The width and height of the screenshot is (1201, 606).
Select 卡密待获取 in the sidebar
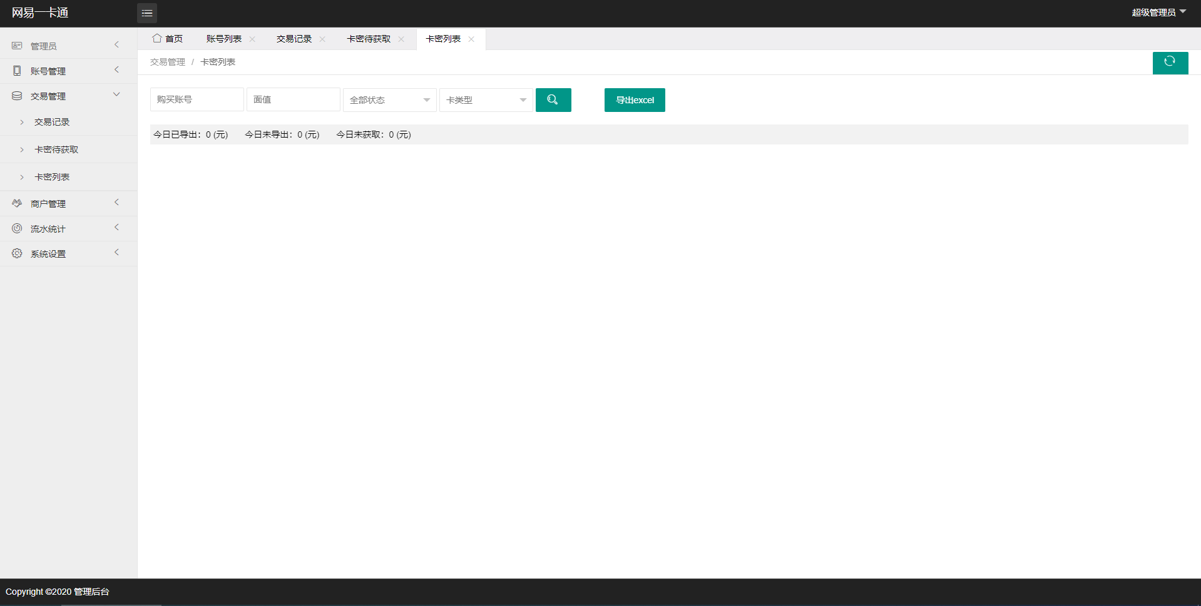coord(56,149)
